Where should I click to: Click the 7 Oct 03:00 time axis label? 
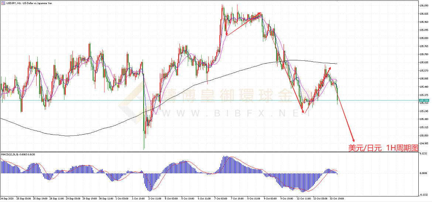coord(220,198)
